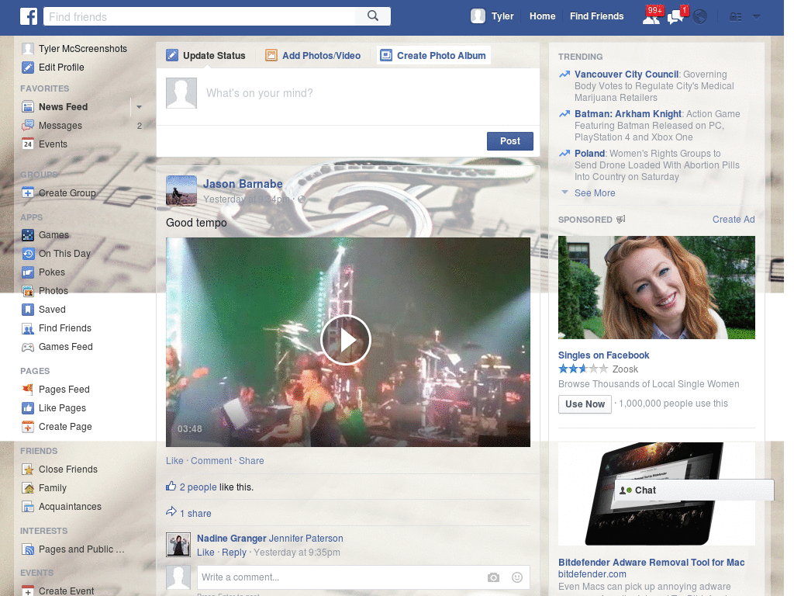This screenshot has height=596, width=794.
Task: Open messages icon in top bar
Action: 675,17
